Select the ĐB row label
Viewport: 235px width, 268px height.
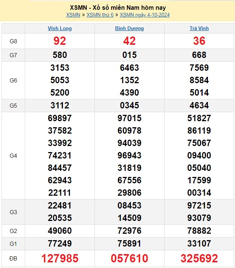tap(13, 258)
